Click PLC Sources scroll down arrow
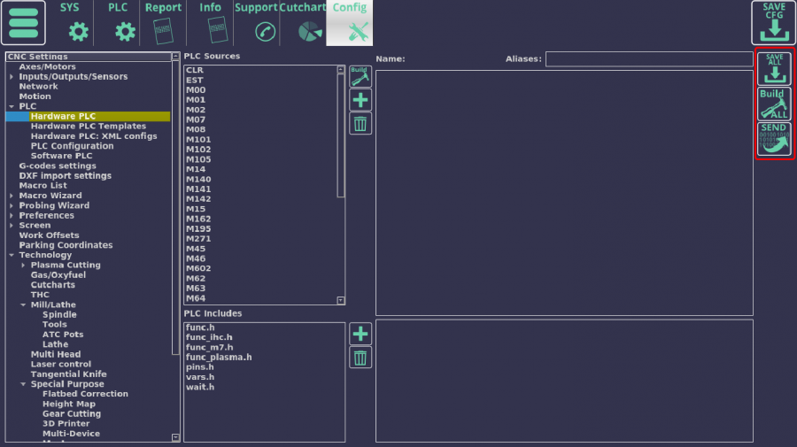Viewport: 797px width, 447px height. coord(341,300)
